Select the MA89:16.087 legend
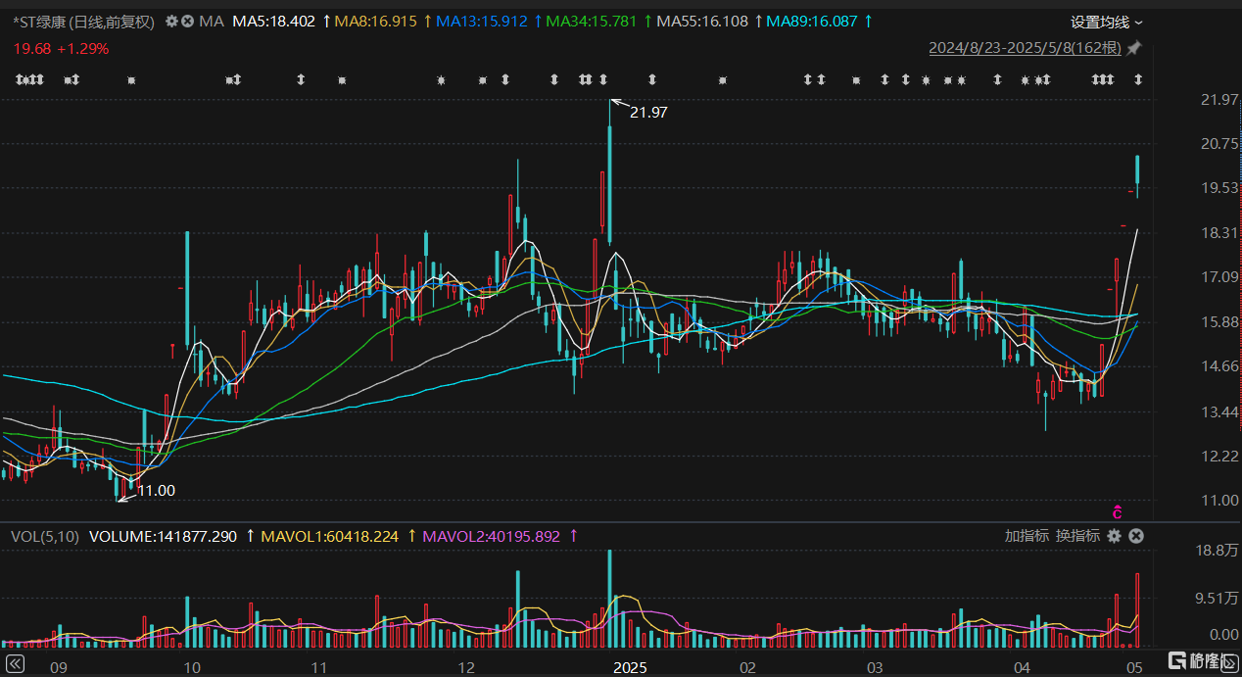1242x677 pixels. (x=813, y=21)
